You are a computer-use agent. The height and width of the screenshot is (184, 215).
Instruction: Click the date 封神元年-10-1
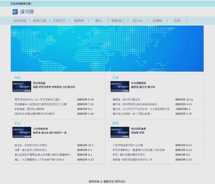pyautogui.click(x=86, y=145)
